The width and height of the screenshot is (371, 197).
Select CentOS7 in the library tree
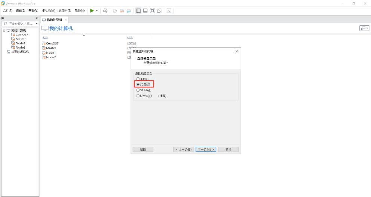tap(22, 35)
